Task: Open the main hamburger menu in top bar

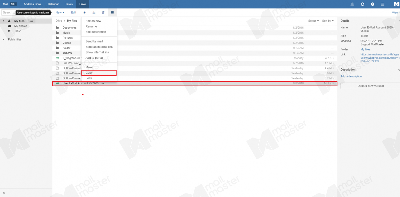Action: click(382, 4)
